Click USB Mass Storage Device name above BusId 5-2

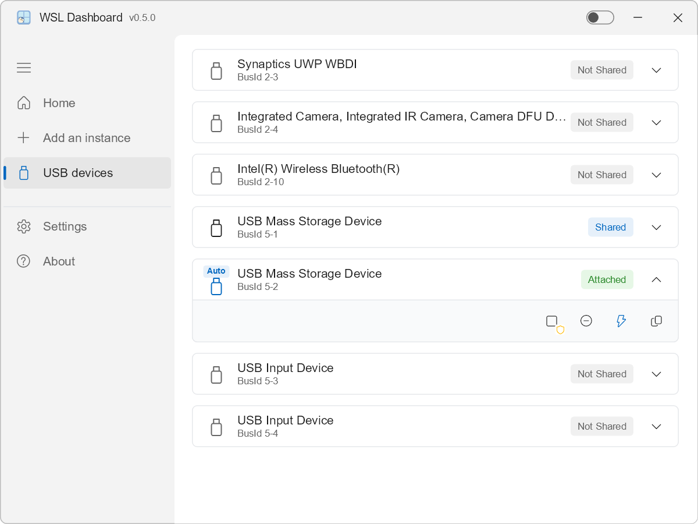[309, 274]
